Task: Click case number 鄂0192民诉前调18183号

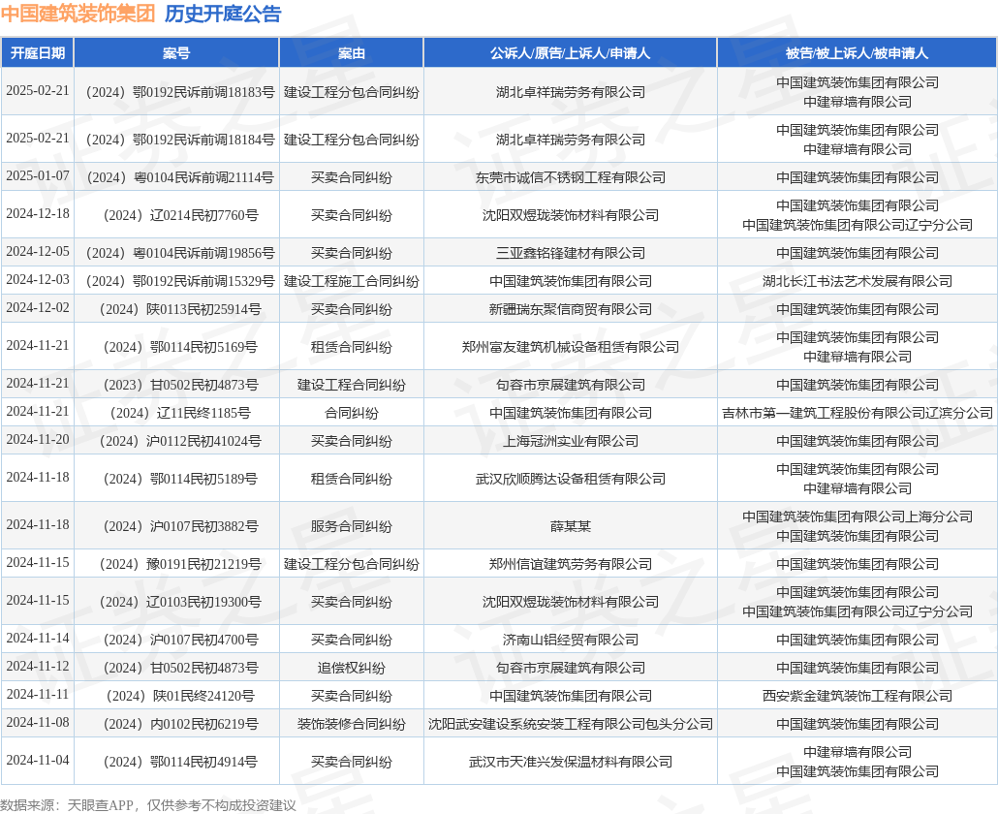Action: tap(180, 92)
